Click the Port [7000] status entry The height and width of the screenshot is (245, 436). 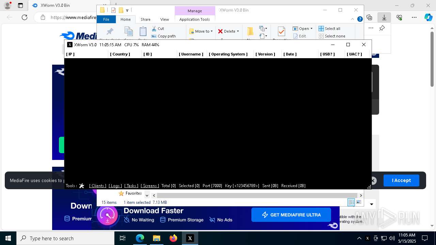212,186
